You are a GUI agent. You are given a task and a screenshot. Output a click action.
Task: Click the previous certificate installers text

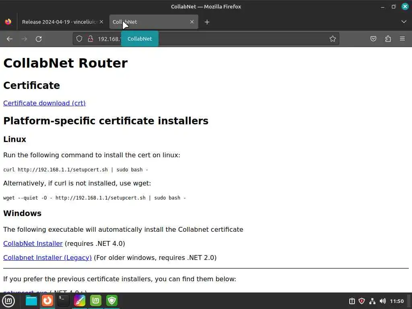(x=119, y=279)
